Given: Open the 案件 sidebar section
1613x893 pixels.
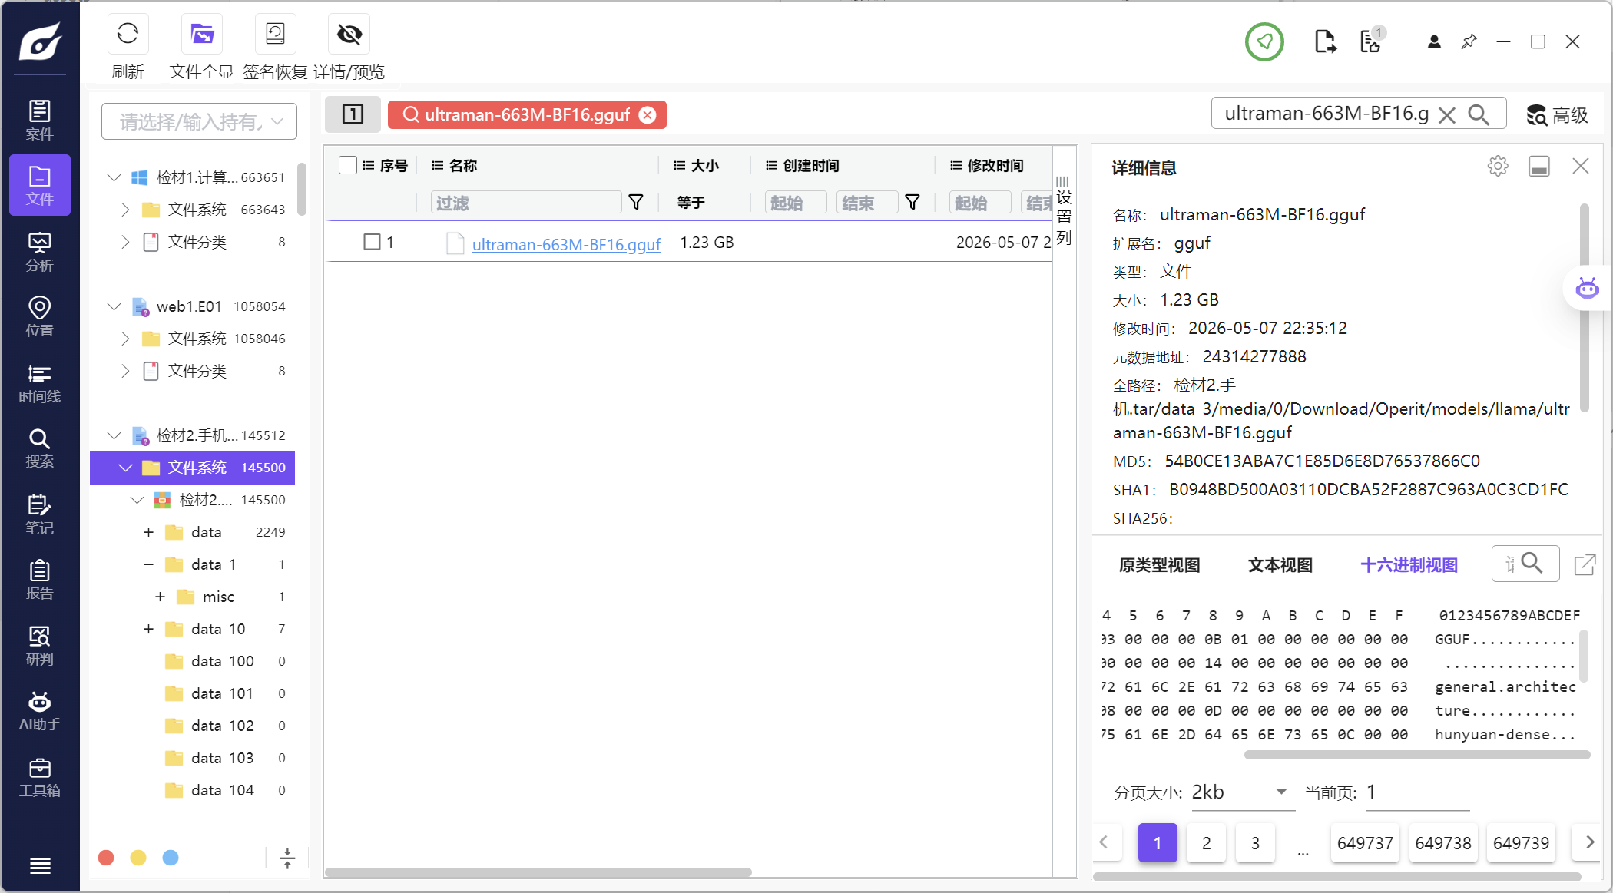Looking at the screenshot, I should coord(40,121).
